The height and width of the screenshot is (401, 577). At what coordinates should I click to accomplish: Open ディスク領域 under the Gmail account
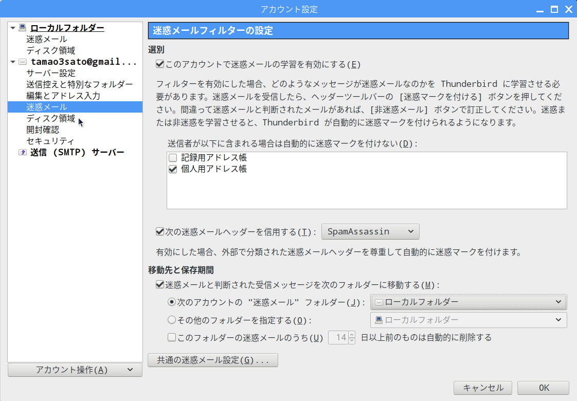[51, 118]
